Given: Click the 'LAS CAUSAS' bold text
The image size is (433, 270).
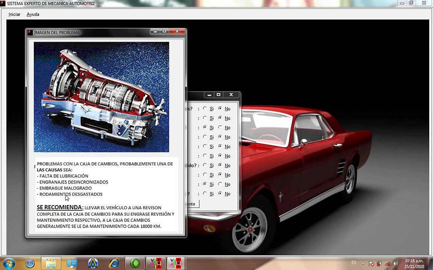Looking at the screenshot, I should tap(50, 170).
